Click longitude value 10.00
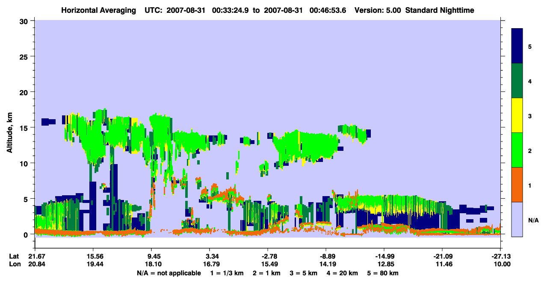Image resolution: width=556 pixels, height=285 pixels. 501,264
